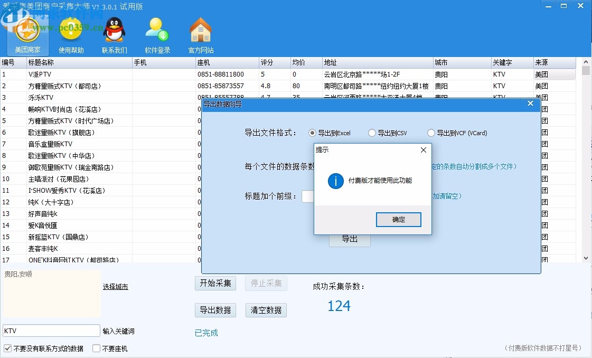Image resolution: width=592 pixels, height=358 pixels.
Task: Open 选择城市 city selection link
Action: click(115, 286)
